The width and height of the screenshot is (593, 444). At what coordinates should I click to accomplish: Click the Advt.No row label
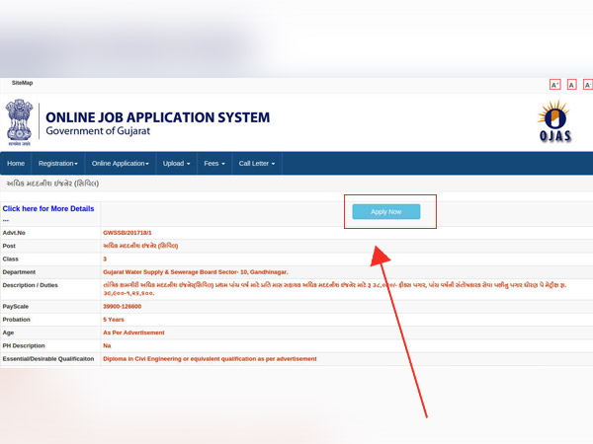pos(14,233)
